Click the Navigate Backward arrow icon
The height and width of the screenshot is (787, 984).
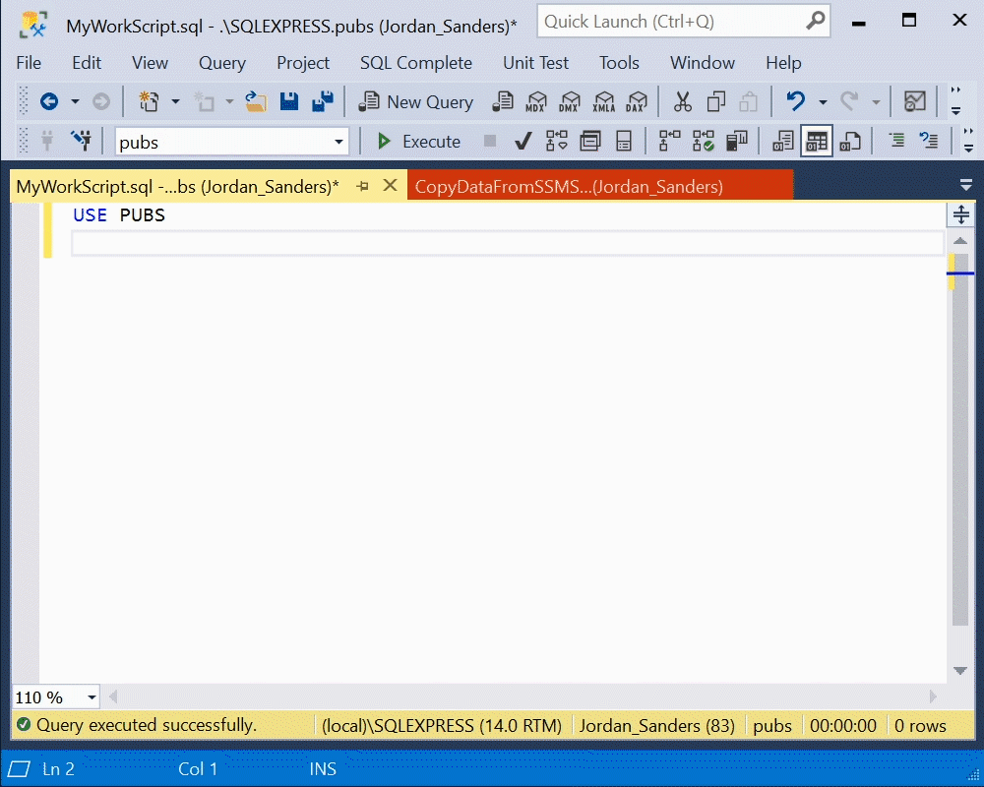tap(49, 101)
